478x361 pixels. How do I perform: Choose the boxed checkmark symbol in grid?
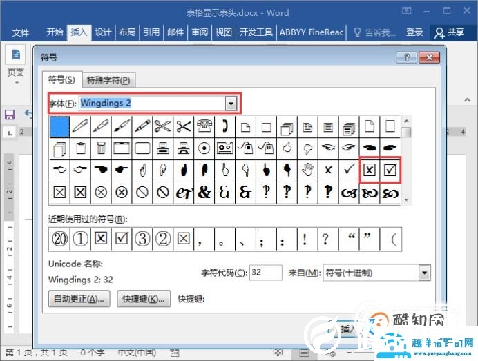(x=390, y=170)
